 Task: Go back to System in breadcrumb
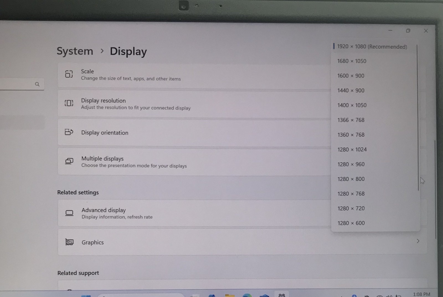[75, 51]
